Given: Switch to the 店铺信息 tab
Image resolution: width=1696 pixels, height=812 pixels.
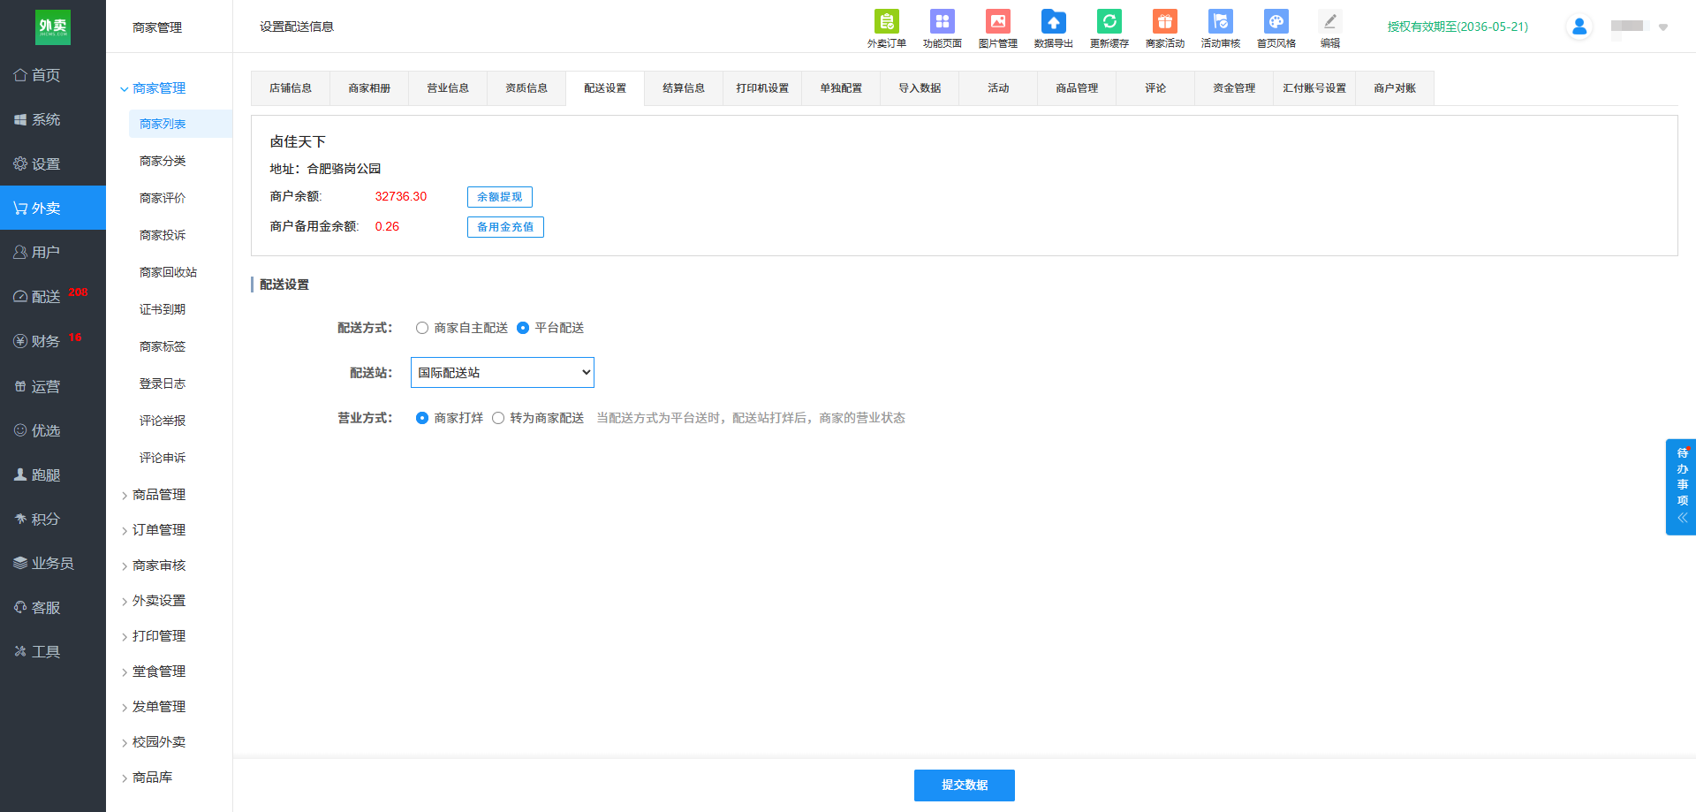Looking at the screenshot, I should coord(291,88).
